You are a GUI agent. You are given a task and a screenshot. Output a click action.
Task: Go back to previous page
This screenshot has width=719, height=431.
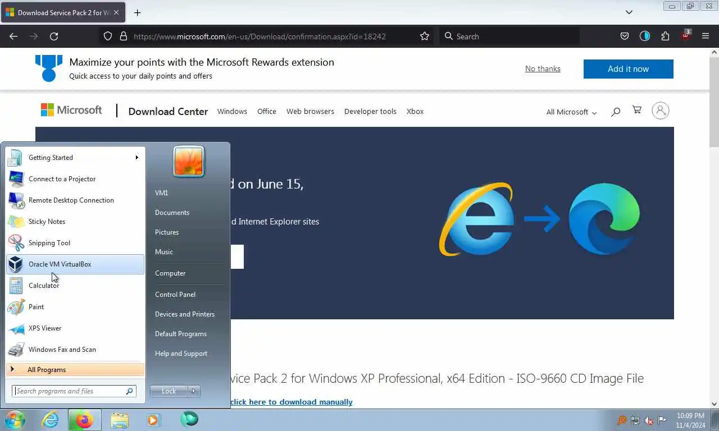13,36
